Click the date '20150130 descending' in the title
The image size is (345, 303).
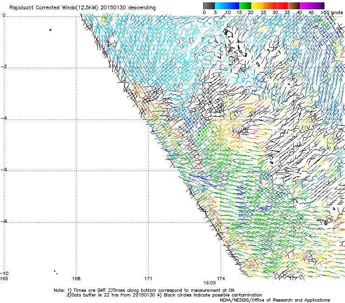click(128, 8)
